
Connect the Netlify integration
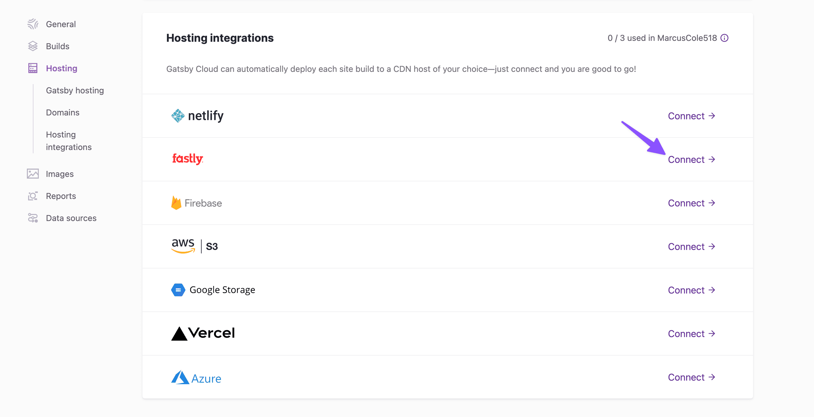coord(691,116)
